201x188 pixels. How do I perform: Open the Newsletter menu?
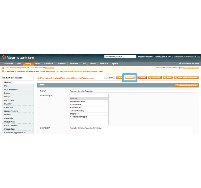pyautogui.click(x=74, y=64)
